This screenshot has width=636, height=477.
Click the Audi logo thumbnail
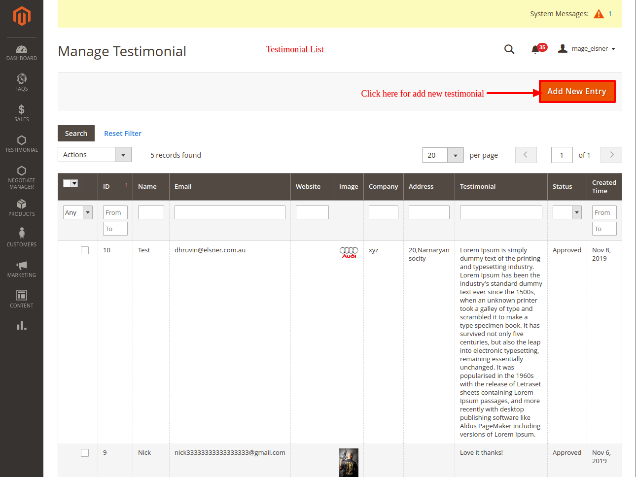tap(349, 252)
